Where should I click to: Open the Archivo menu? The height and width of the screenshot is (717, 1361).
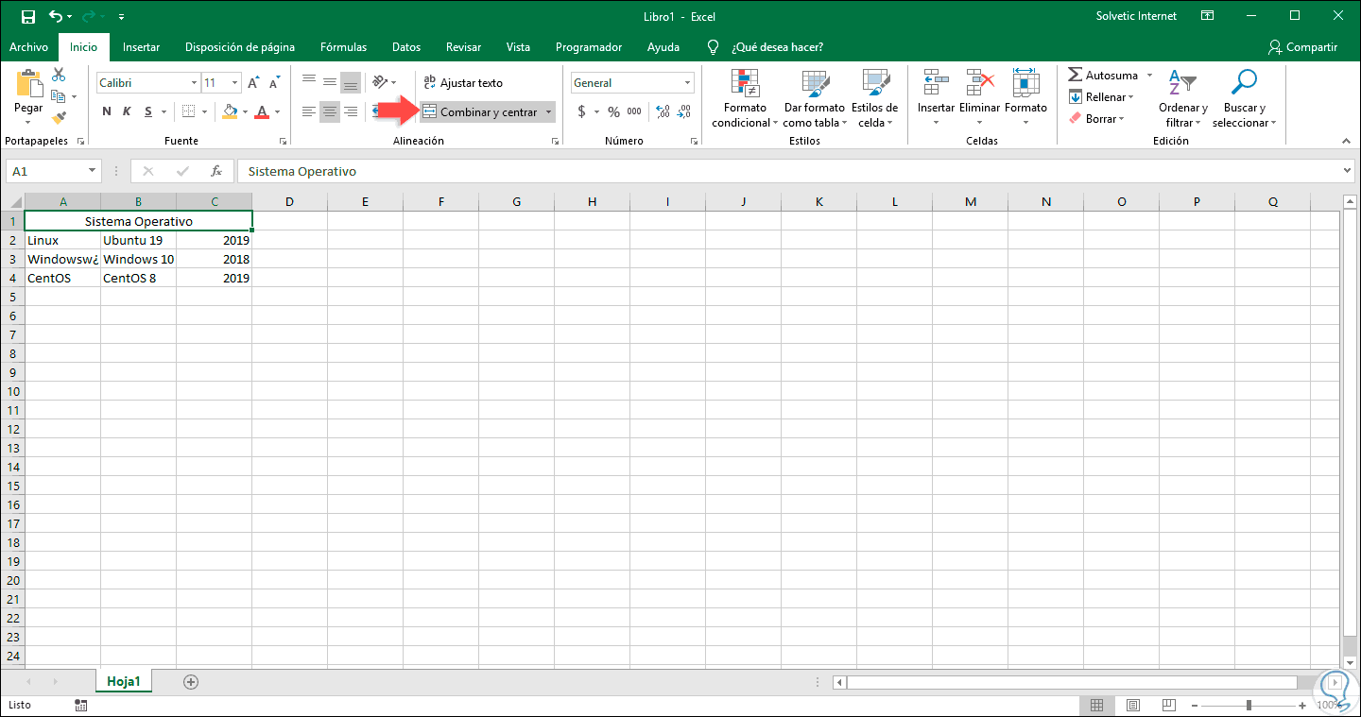(28, 46)
